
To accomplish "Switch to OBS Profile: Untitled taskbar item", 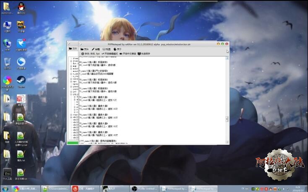I will point(144,189).
